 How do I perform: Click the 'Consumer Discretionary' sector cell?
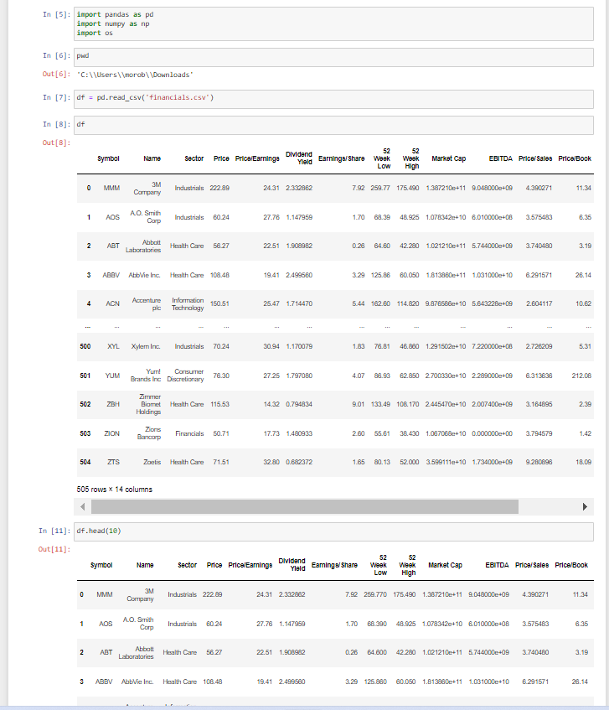185,376
